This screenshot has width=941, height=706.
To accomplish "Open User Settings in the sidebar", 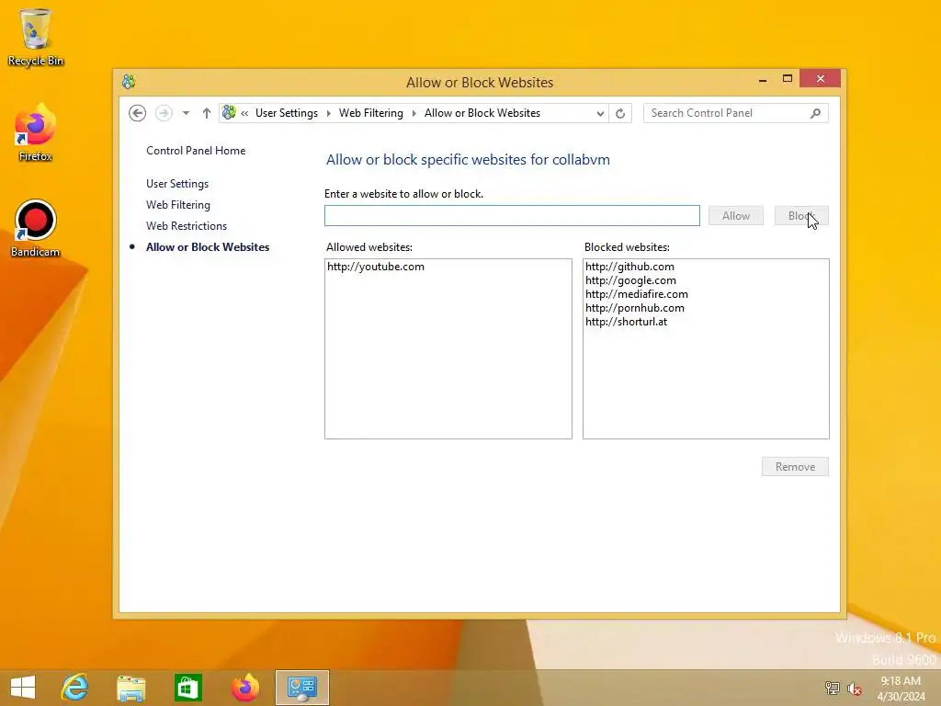I will pyautogui.click(x=177, y=184).
